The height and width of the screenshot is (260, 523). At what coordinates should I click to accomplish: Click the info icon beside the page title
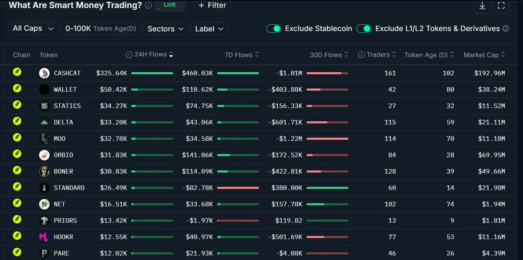[x=149, y=5]
